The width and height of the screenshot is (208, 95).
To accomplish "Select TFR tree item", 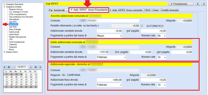I will [x=11, y=39].
